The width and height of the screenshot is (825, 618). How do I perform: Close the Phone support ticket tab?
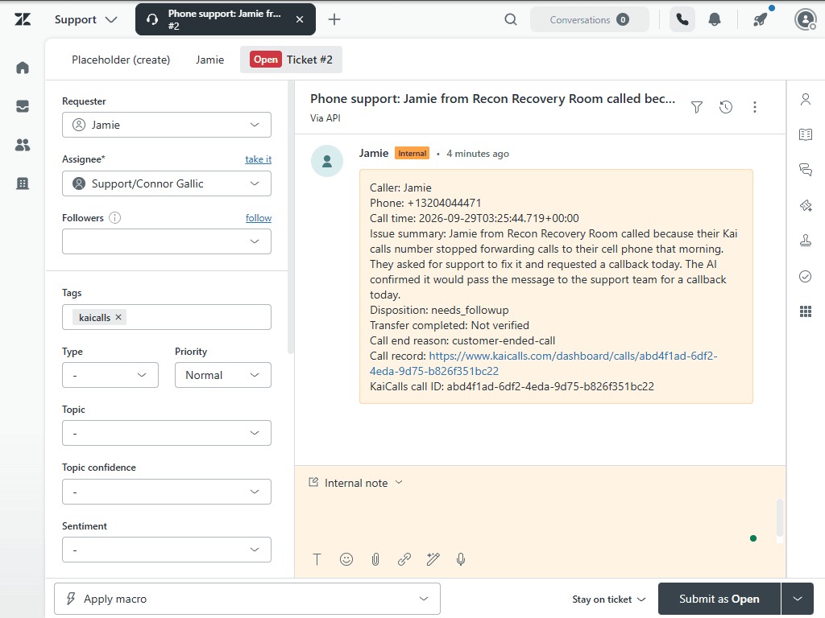[x=300, y=19]
